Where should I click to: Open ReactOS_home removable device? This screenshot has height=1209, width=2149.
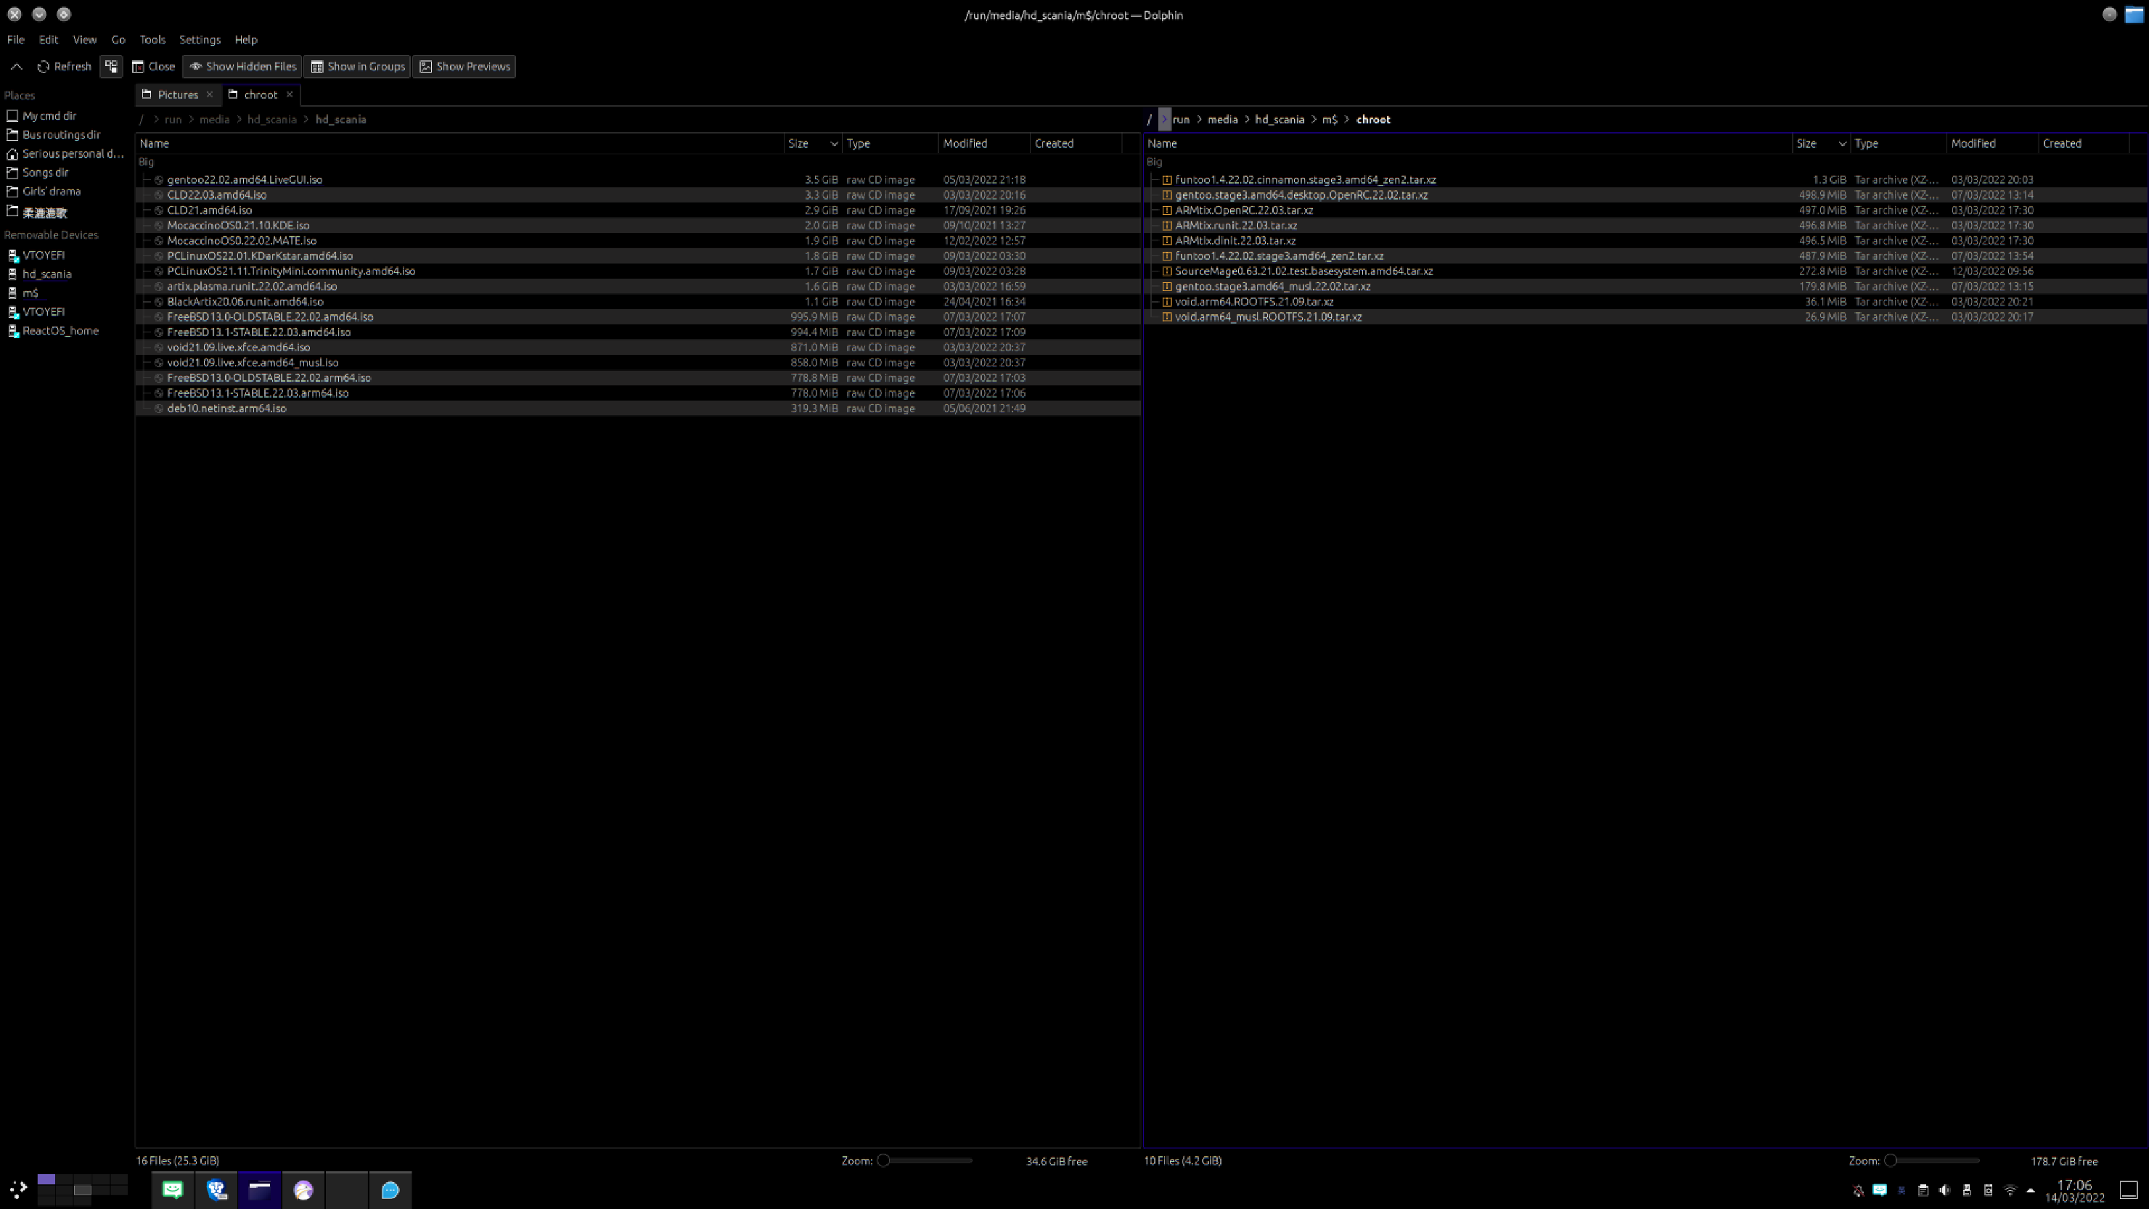pos(52,330)
